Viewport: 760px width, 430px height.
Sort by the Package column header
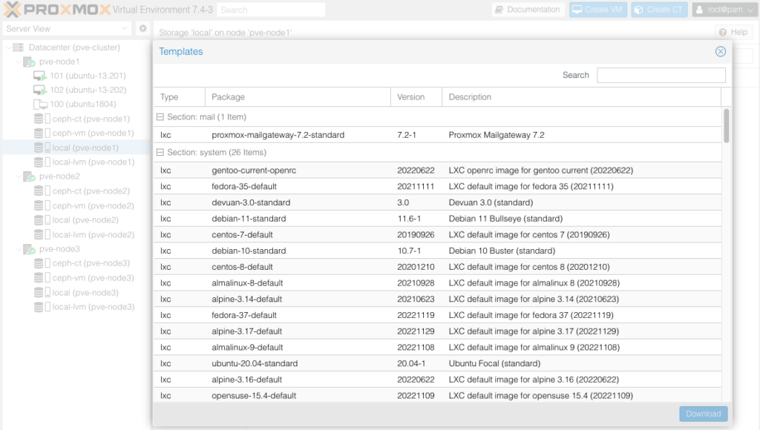pos(298,97)
